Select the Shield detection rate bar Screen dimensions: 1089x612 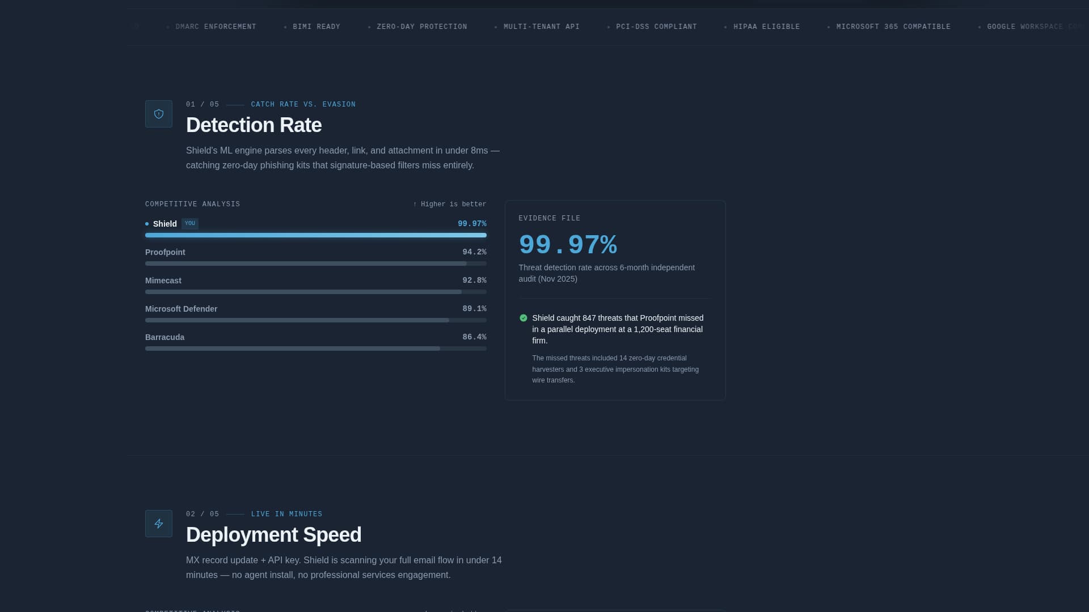coord(316,235)
